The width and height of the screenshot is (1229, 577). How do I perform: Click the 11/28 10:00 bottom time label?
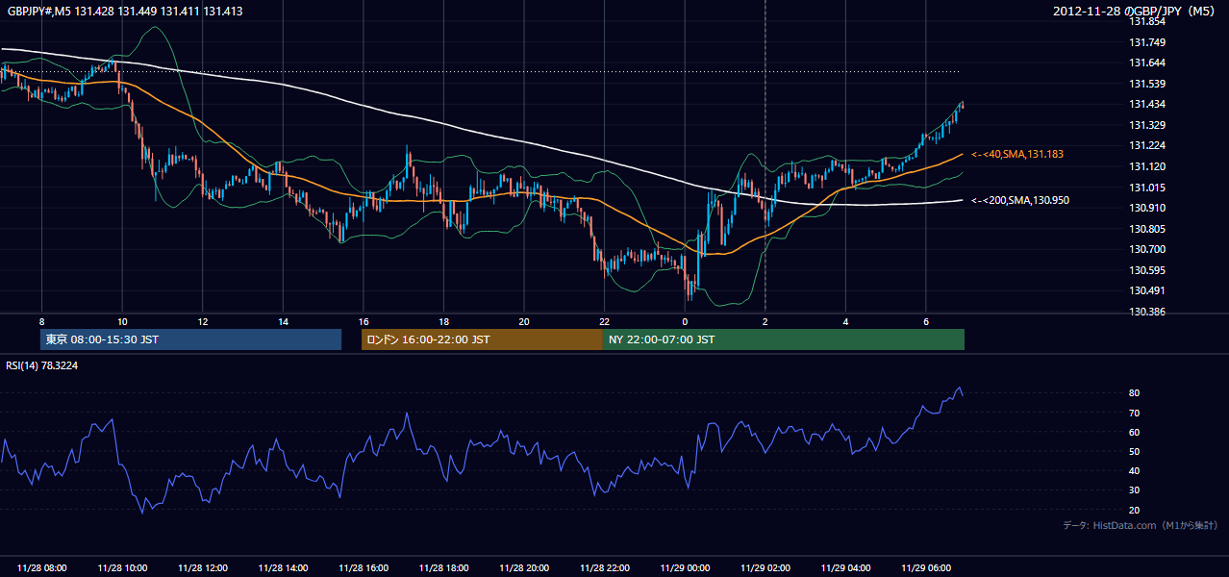pos(122,568)
